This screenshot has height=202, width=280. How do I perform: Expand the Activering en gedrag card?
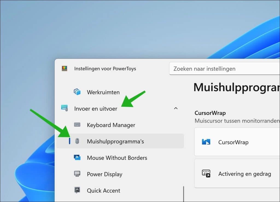point(237,174)
